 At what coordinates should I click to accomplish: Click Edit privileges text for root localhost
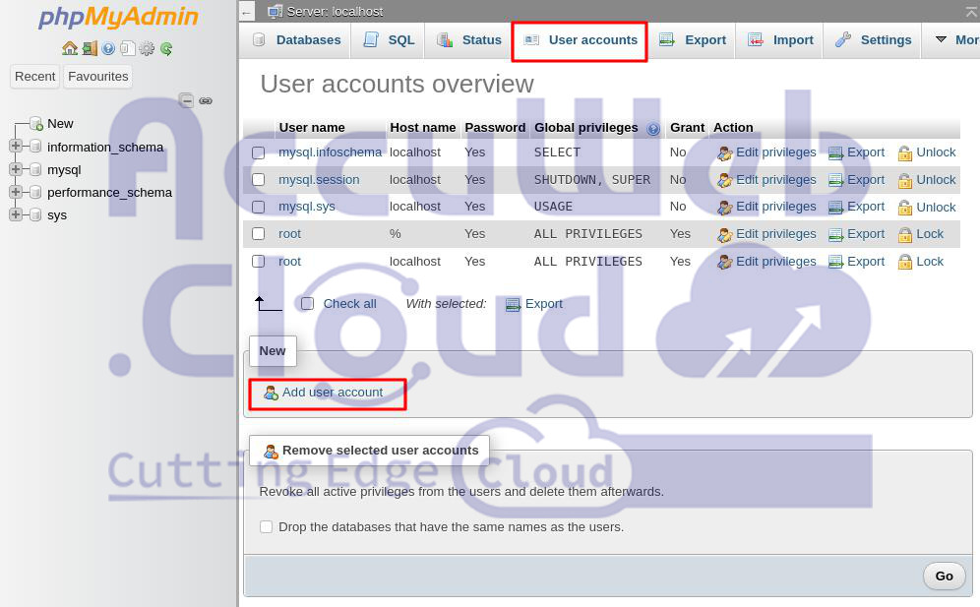pyautogui.click(x=775, y=262)
